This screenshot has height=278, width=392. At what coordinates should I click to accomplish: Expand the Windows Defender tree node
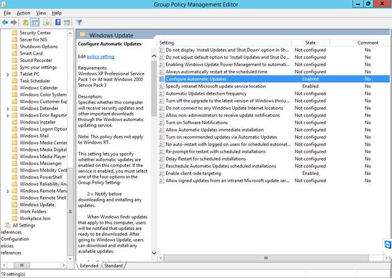click(8, 109)
